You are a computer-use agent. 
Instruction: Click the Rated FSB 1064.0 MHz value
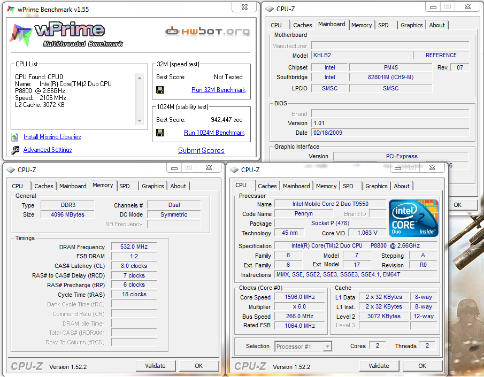click(299, 326)
